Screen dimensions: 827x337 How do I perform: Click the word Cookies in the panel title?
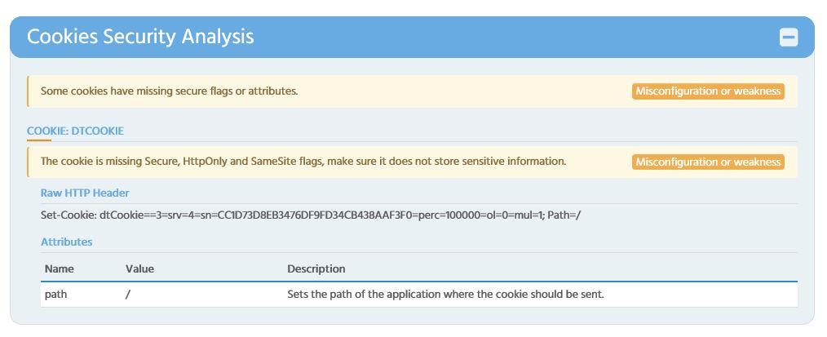pos(63,37)
